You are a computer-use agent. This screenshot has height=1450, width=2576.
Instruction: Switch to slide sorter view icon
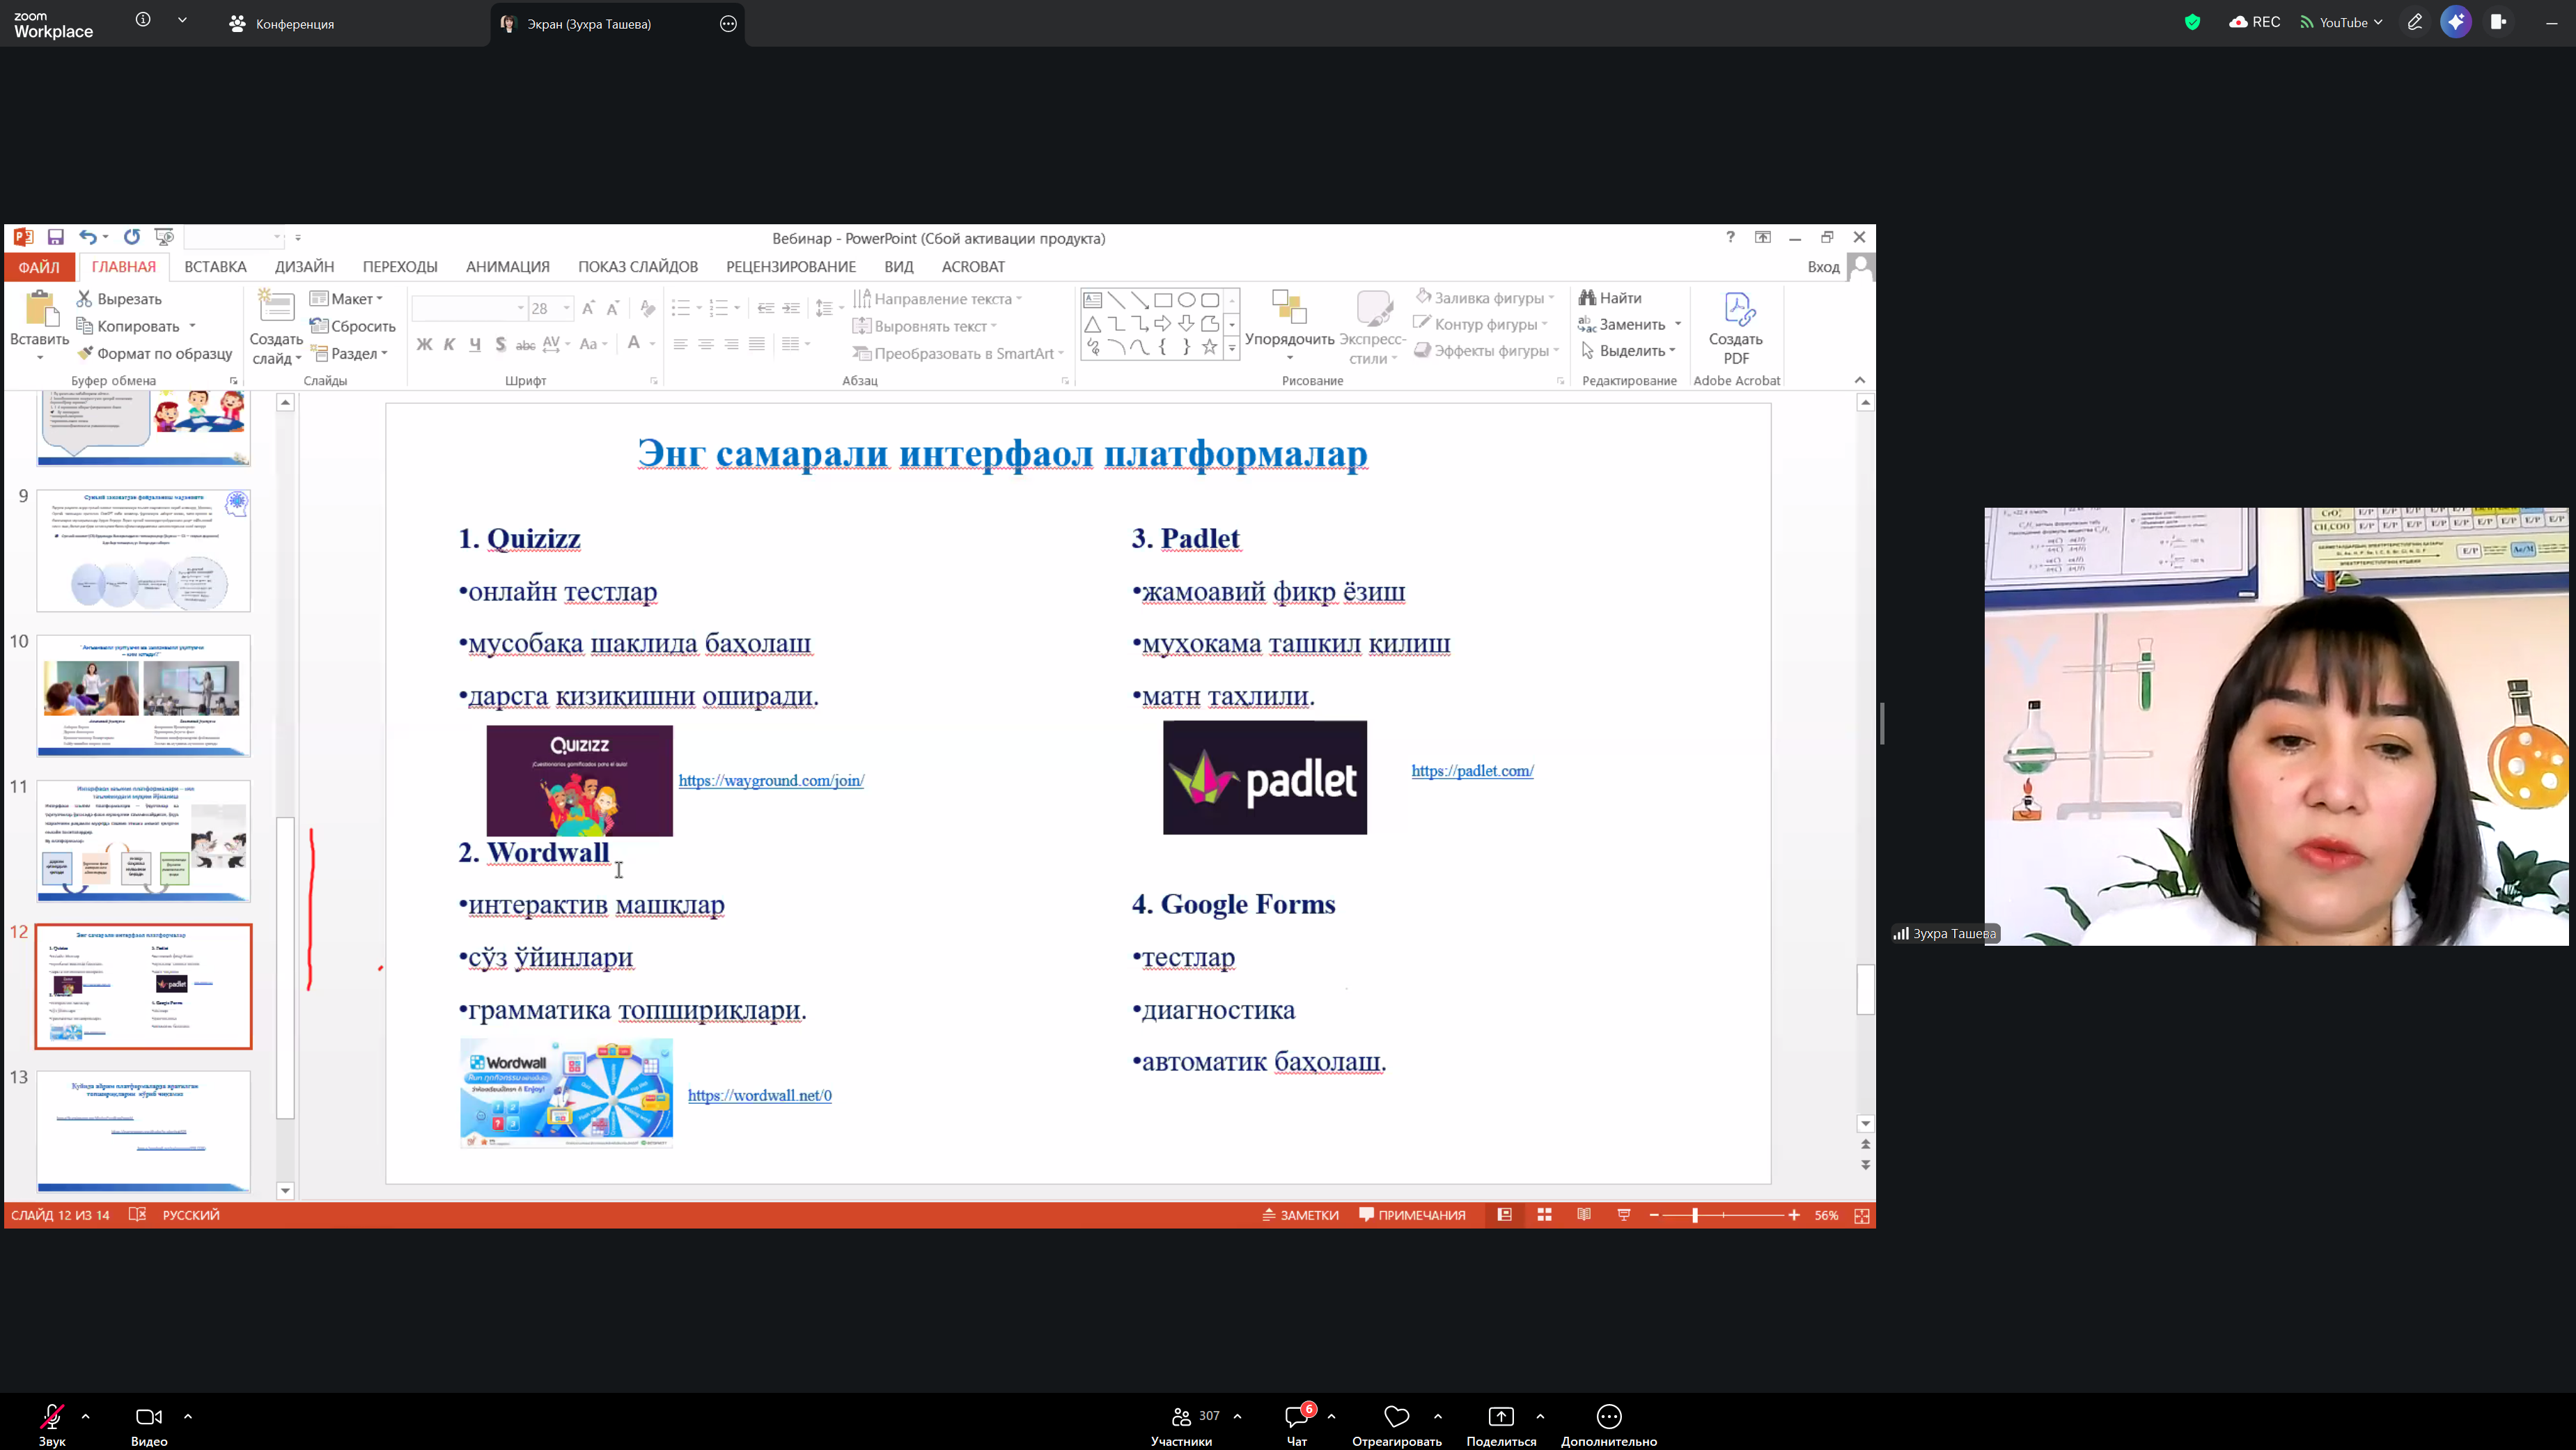(x=1544, y=1215)
